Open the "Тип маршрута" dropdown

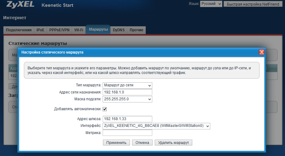click(127, 85)
